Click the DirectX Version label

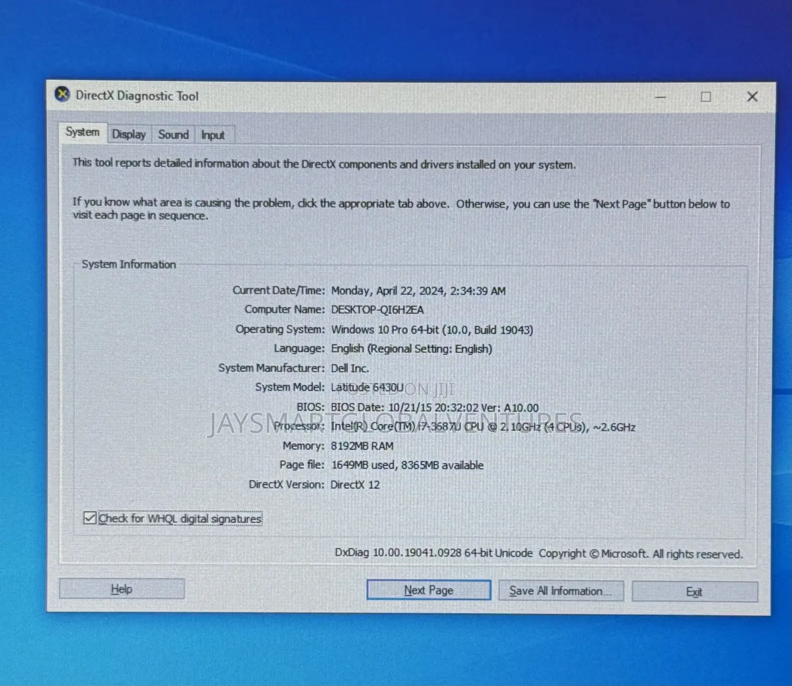[x=287, y=484]
